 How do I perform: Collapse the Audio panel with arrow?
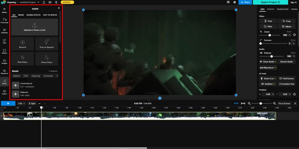(x=59, y=8)
